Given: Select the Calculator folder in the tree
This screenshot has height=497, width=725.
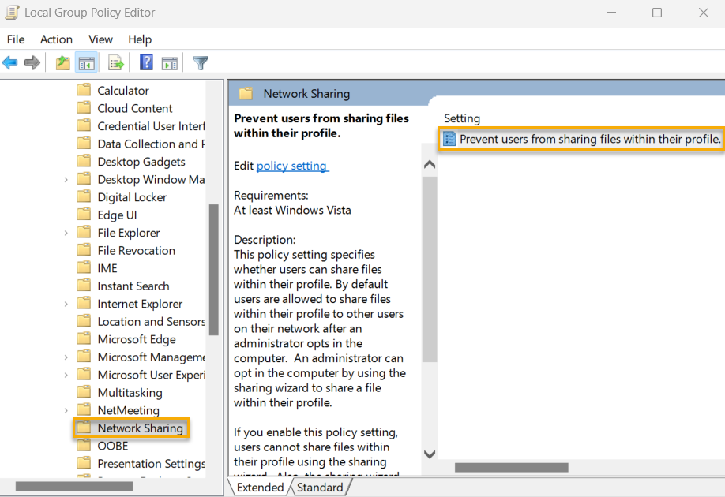Looking at the screenshot, I should (x=121, y=90).
